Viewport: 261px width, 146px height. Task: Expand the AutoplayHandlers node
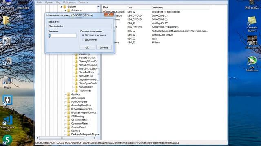pyautogui.click(x=65, y=105)
